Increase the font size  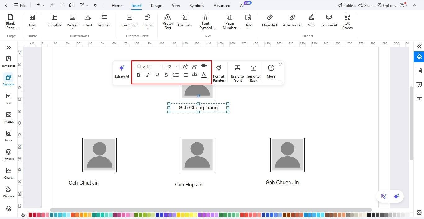[x=185, y=66]
